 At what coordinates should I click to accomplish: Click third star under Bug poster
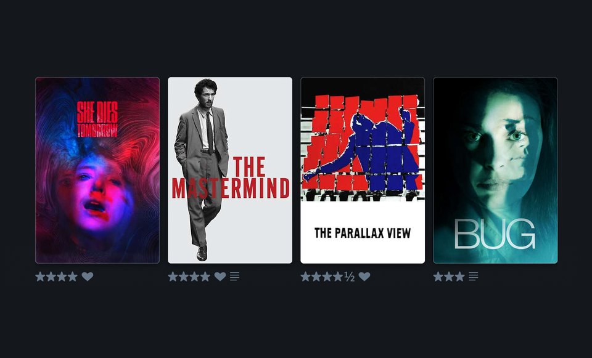click(x=460, y=277)
